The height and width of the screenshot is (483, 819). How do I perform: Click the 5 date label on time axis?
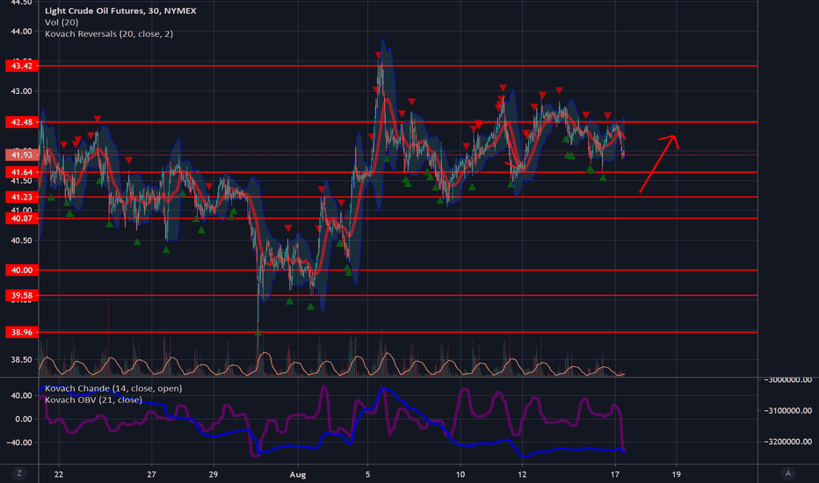pos(367,474)
